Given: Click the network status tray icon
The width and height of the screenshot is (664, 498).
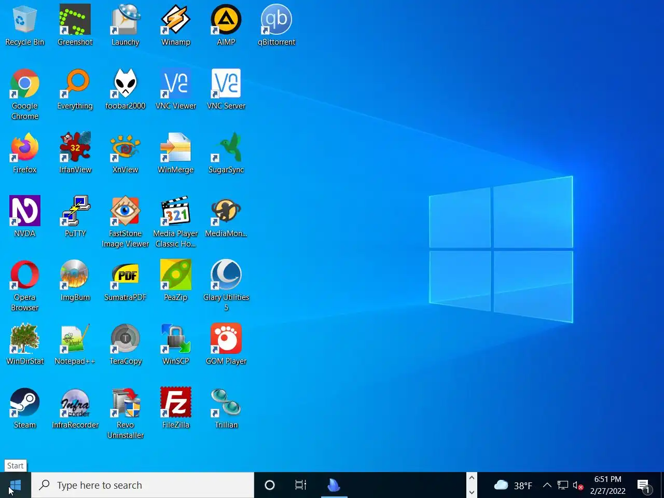Looking at the screenshot, I should (x=563, y=485).
